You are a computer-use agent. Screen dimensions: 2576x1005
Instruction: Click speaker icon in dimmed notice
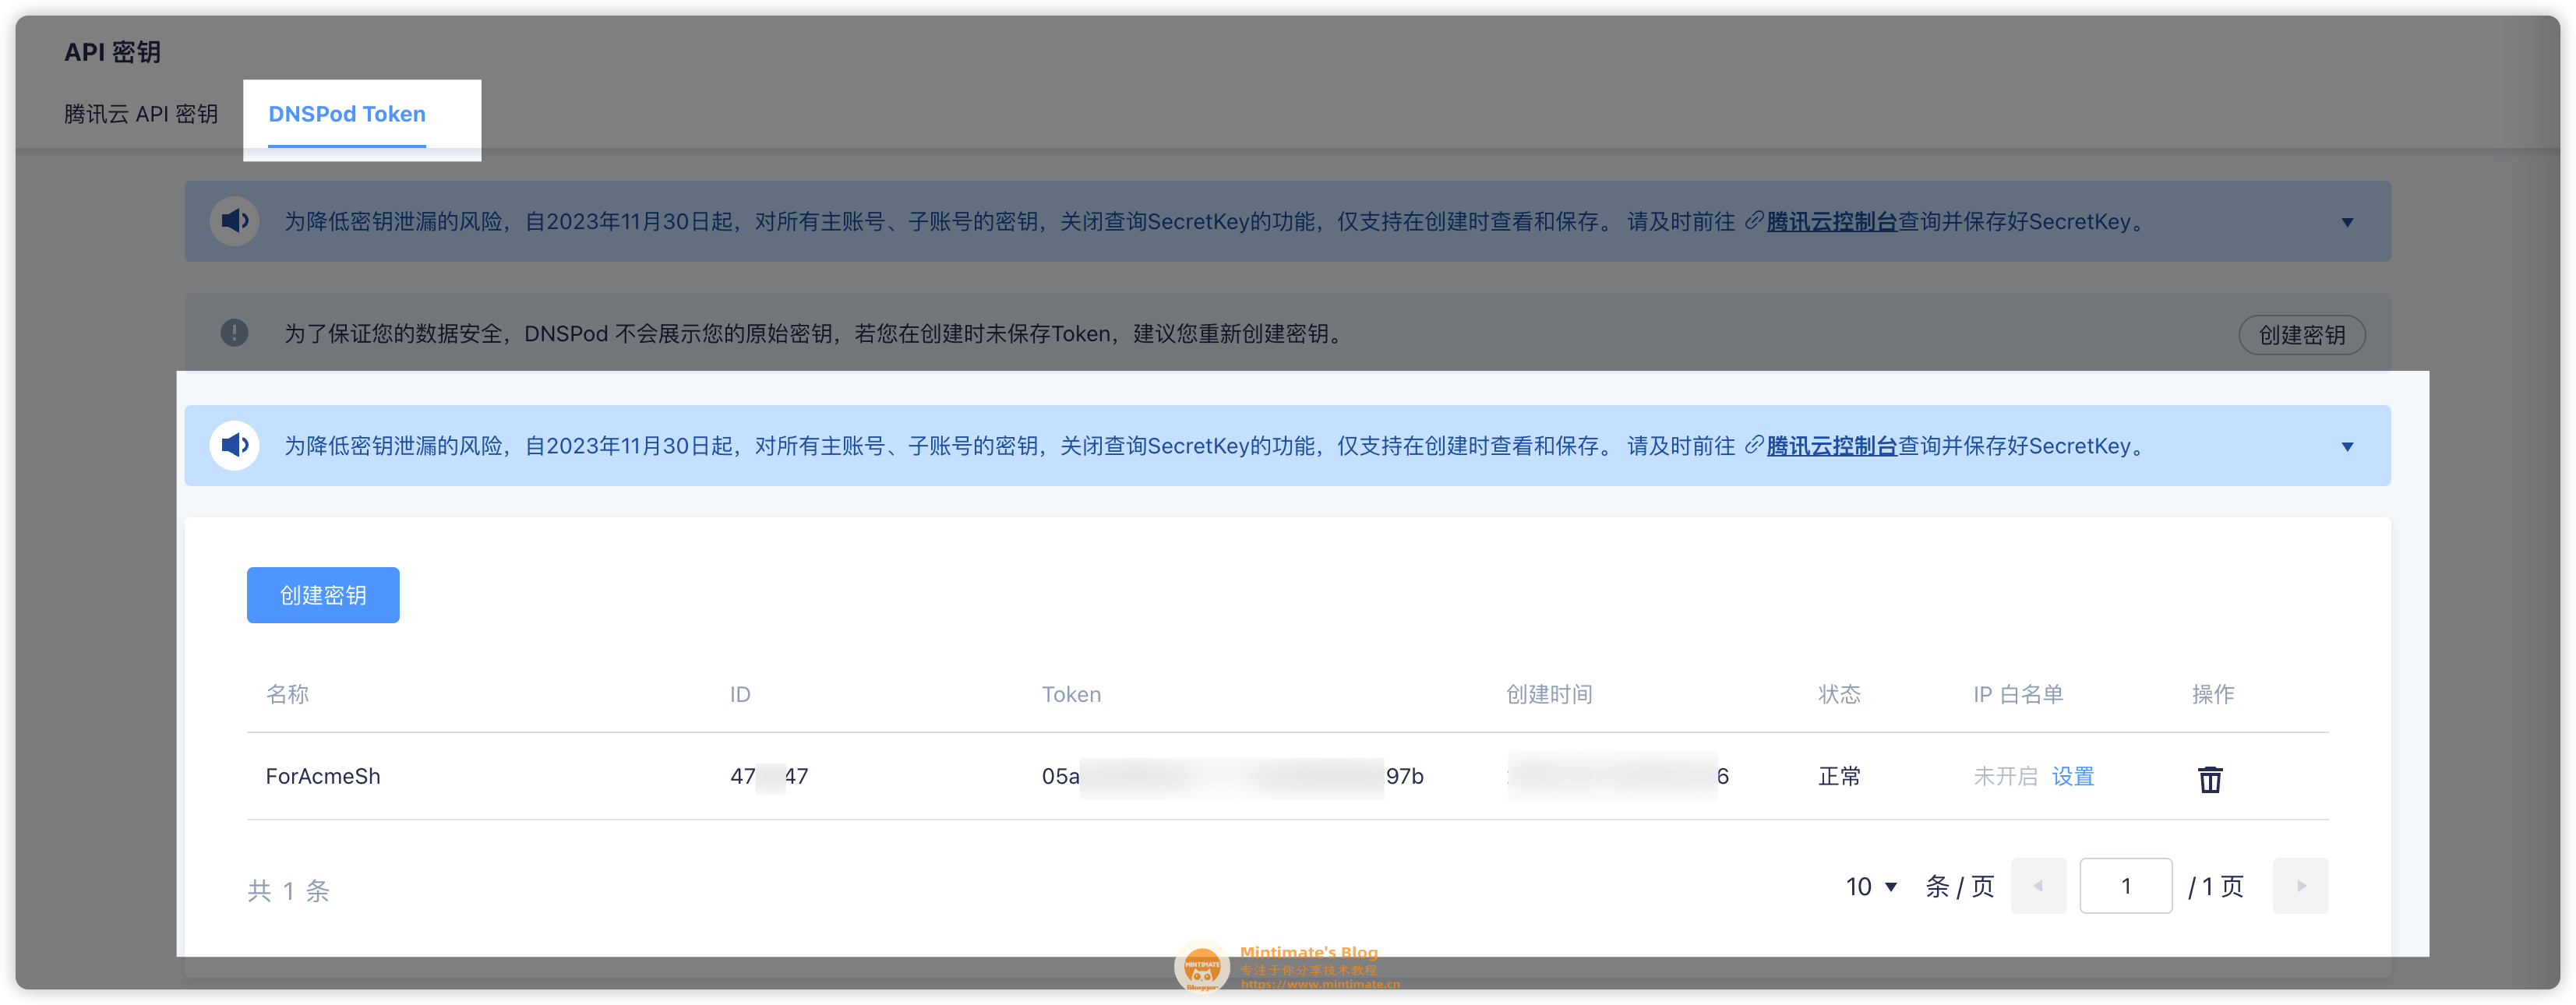point(235,221)
